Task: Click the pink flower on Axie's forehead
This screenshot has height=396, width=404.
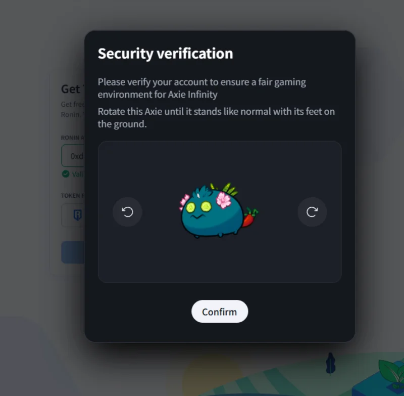Action: [223, 200]
